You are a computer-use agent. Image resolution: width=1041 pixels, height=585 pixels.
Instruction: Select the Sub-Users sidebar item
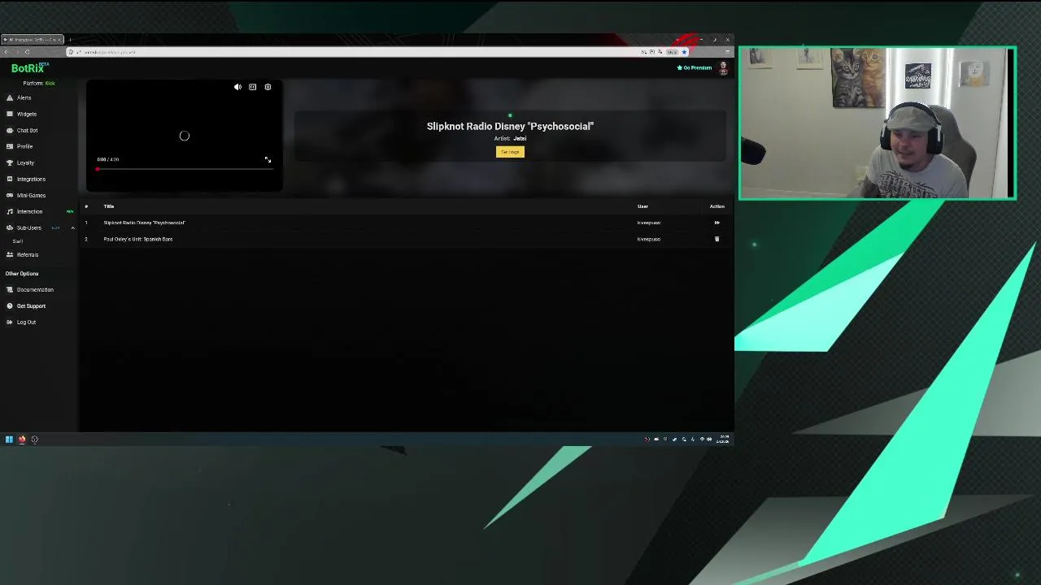28,227
